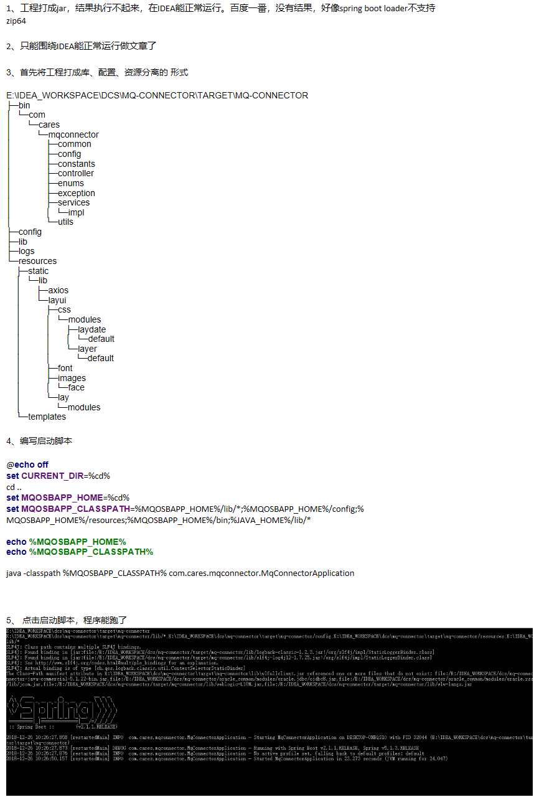
Task: Click impl under the services folder
Action: pos(76,212)
